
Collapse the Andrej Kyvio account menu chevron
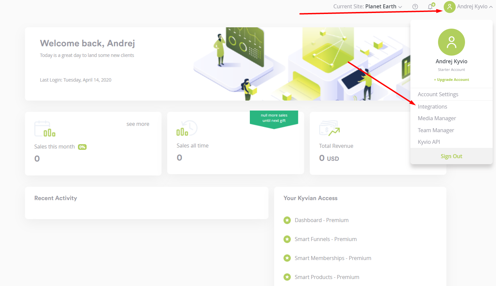coord(491,7)
